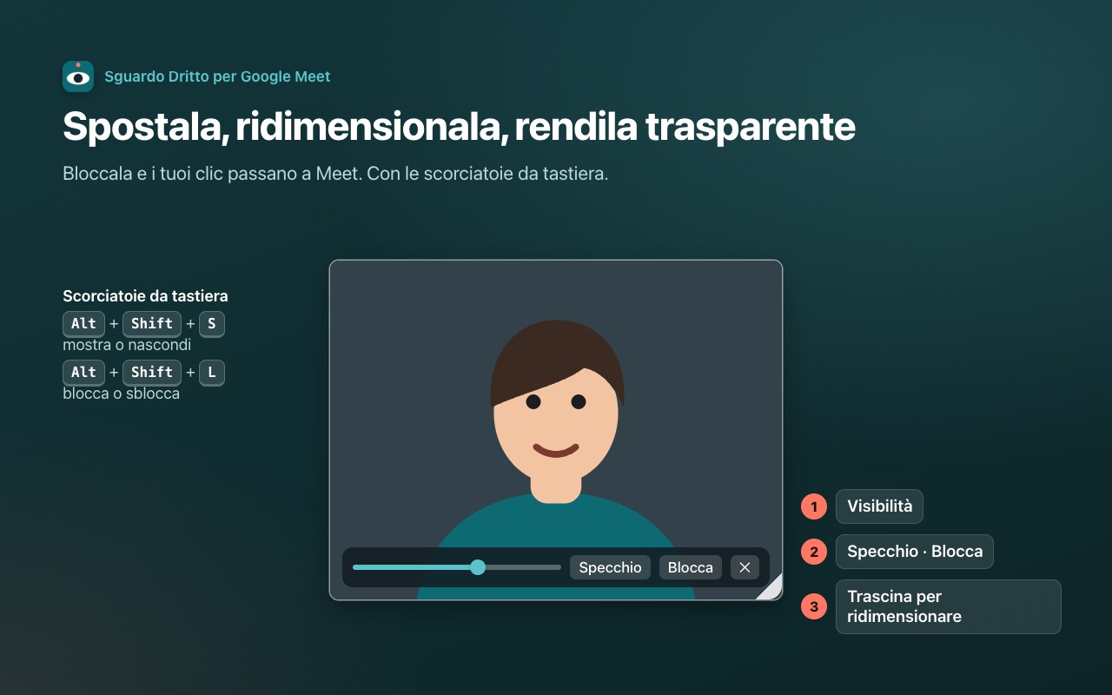
Task: Click the 'blocca o sblocca' text
Action: click(x=122, y=394)
